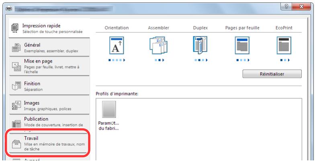Click the Publication cover icon
Viewport: 315px width, 162px height.
16,124
